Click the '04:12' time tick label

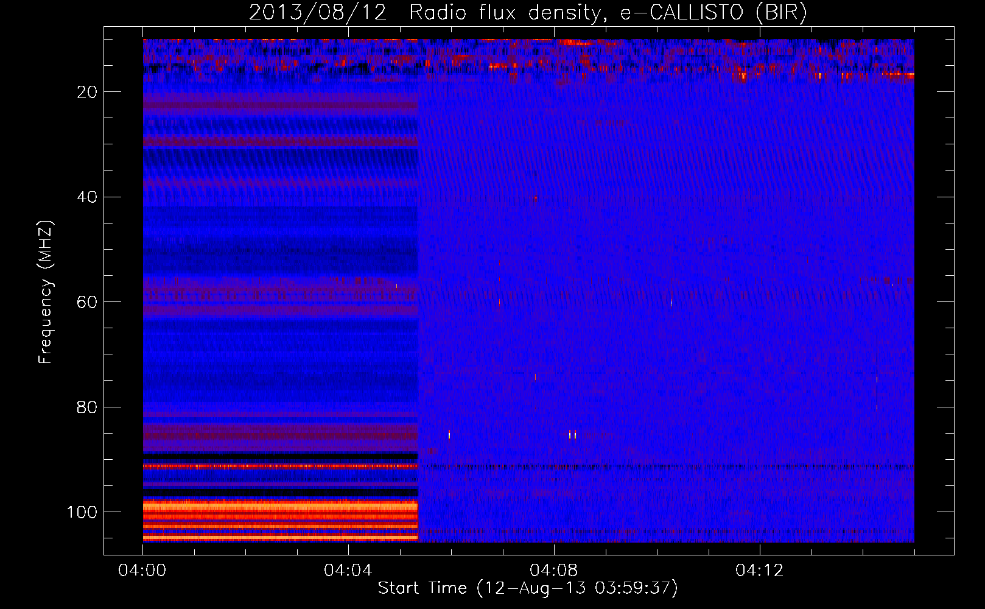pos(760,571)
